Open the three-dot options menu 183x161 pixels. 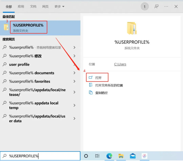(166, 7)
